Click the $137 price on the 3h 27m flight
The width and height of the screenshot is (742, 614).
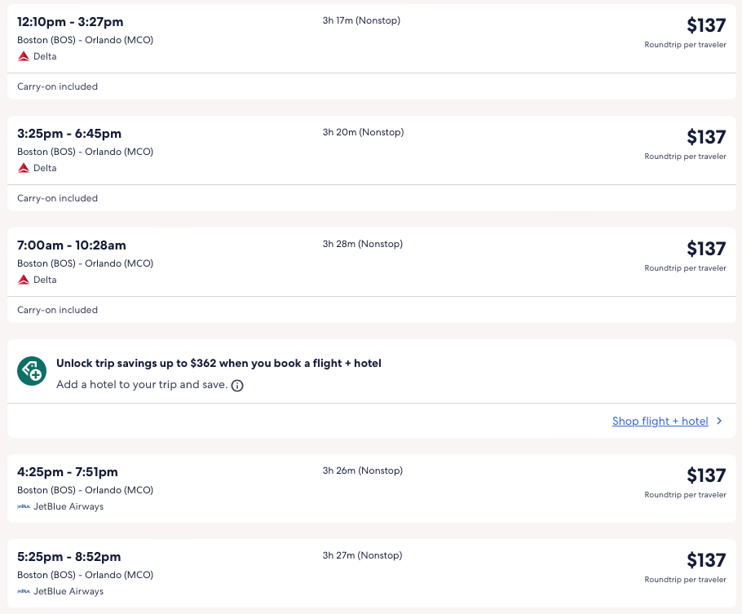705,560
